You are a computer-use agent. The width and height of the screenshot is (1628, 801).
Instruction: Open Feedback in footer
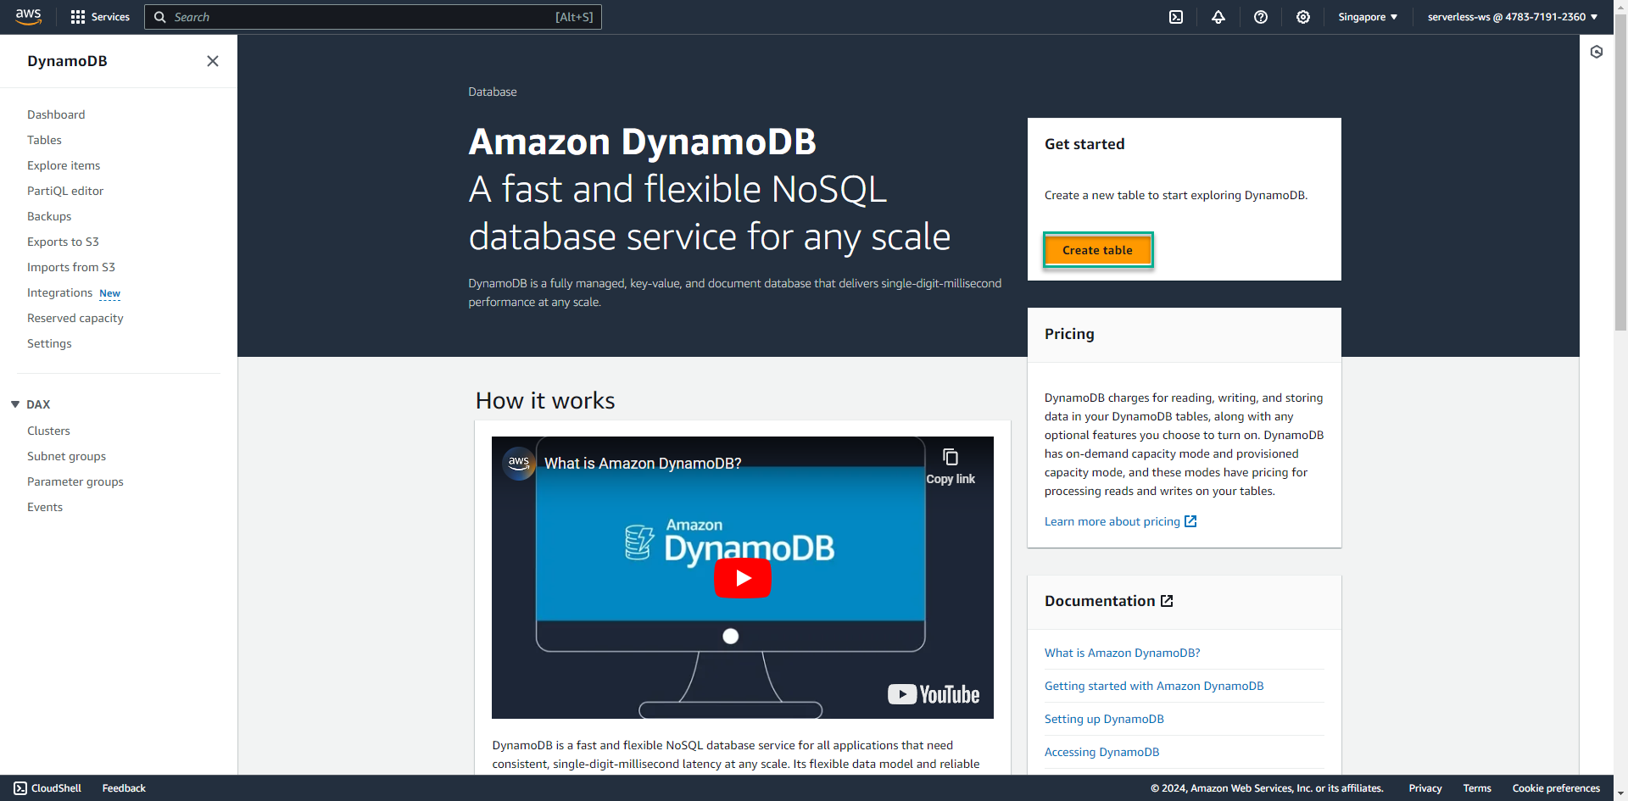tap(124, 788)
